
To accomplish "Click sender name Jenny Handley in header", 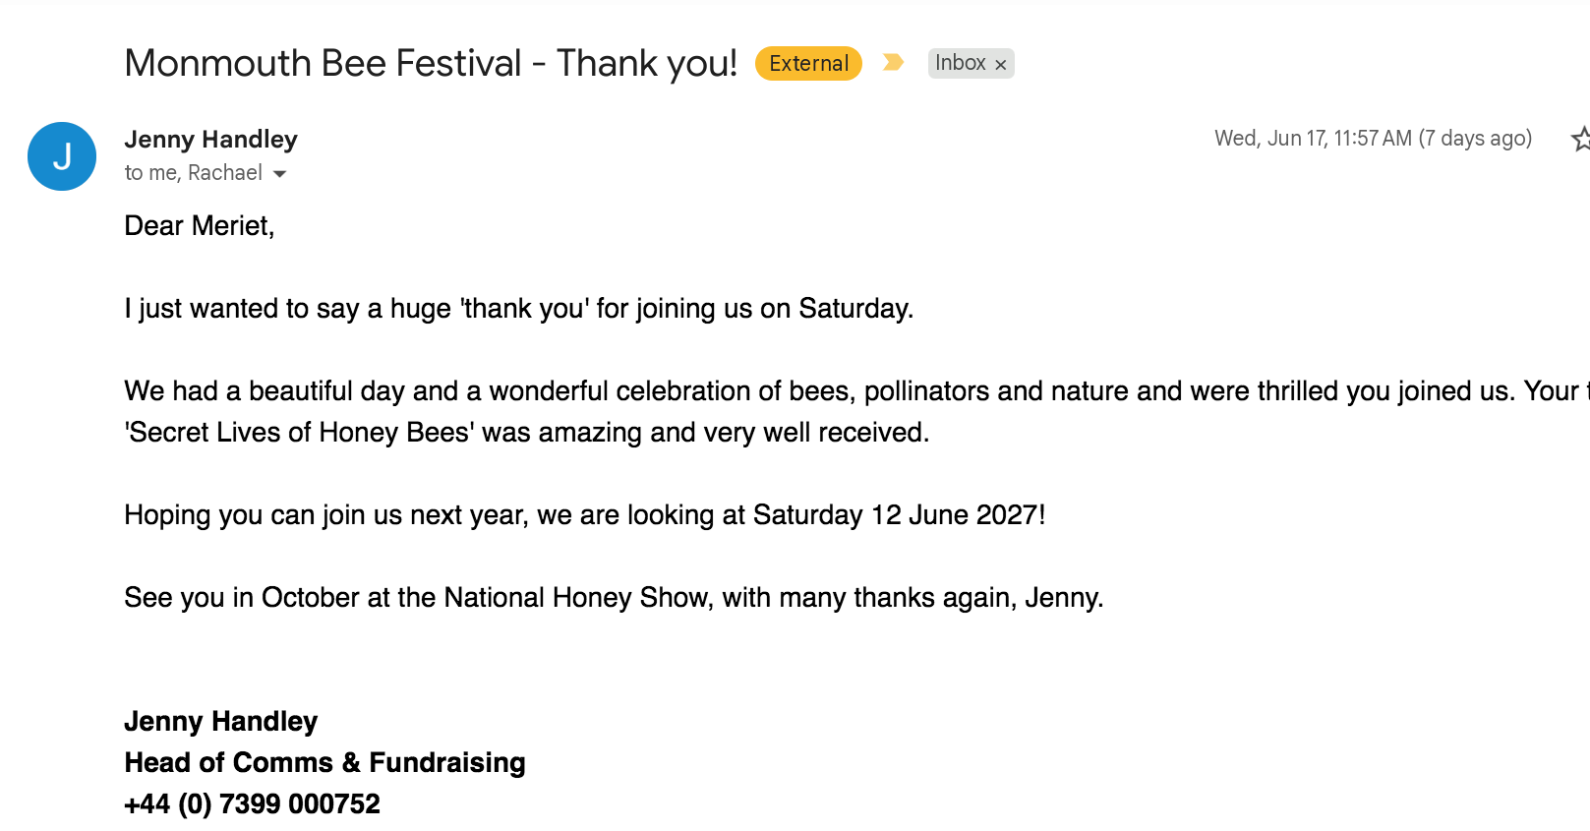I will pos(210,140).
